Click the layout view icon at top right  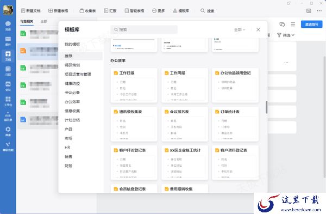tap(309, 11)
